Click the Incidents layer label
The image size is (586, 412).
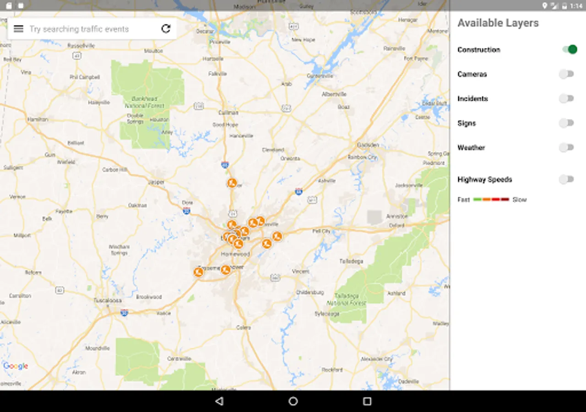[472, 98]
